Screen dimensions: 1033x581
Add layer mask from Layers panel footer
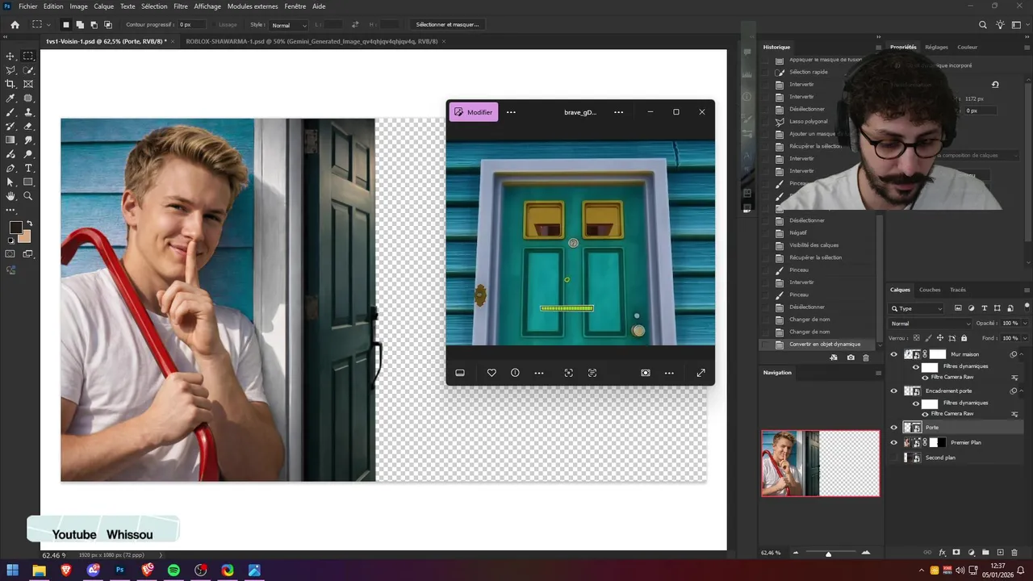(x=956, y=553)
